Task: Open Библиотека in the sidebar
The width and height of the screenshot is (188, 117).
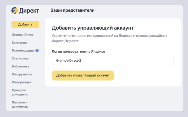Action: tap(20, 66)
